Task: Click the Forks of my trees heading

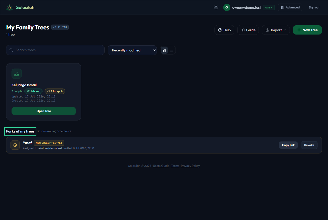Action: pyautogui.click(x=20, y=131)
